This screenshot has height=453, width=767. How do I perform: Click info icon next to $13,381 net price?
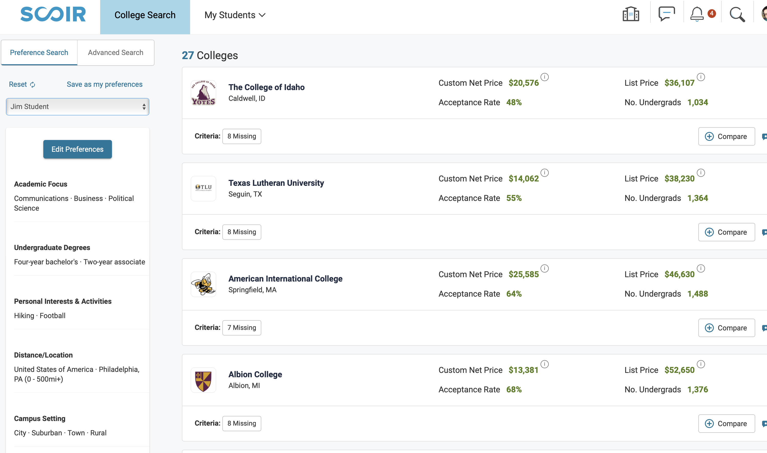pyautogui.click(x=544, y=364)
